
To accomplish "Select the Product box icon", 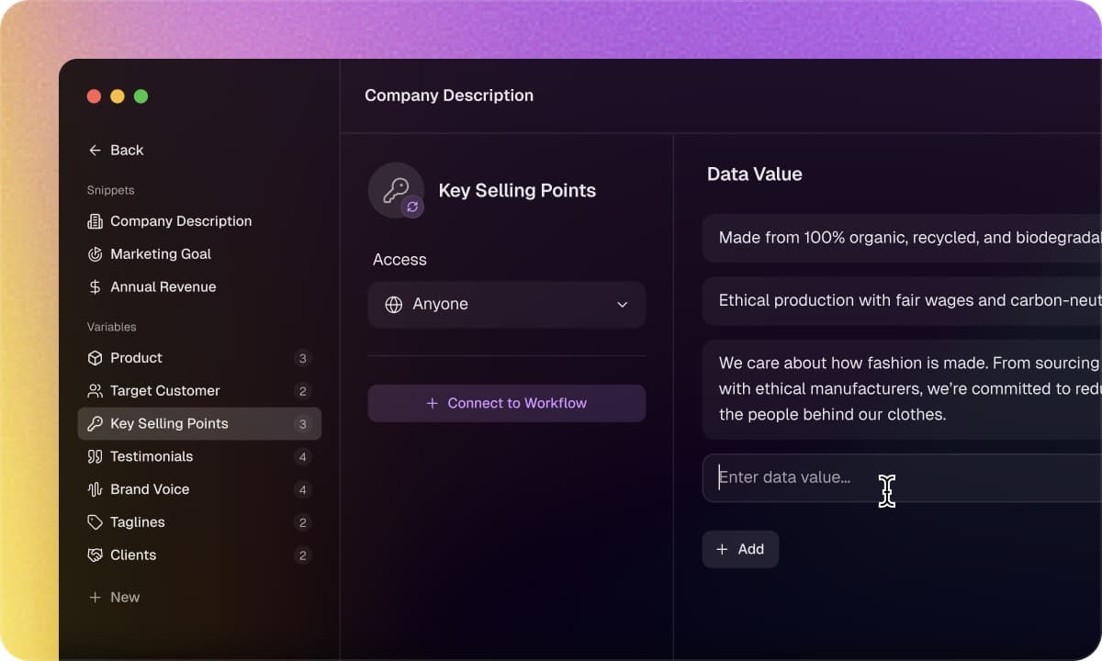I will click(x=96, y=358).
